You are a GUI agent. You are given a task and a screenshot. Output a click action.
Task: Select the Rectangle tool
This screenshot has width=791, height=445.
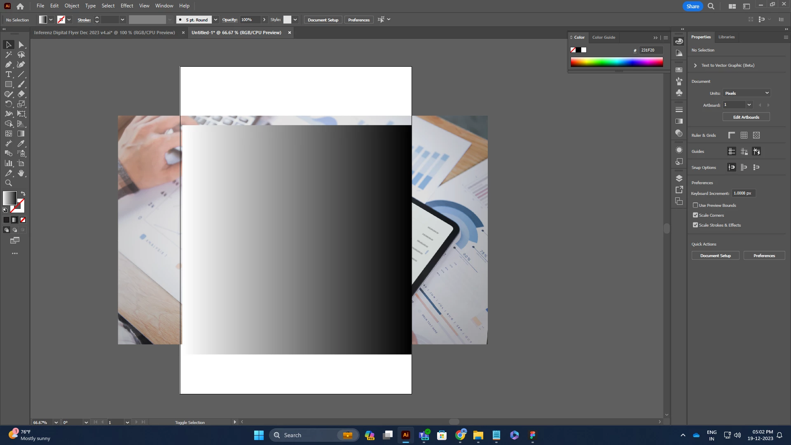(8, 84)
